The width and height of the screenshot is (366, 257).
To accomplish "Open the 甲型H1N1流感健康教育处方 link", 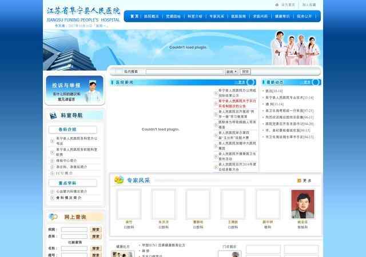I will click(164, 245).
